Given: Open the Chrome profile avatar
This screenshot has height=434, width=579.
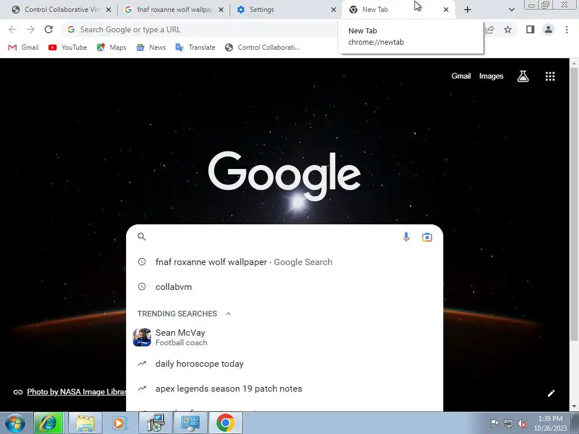Looking at the screenshot, I should point(548,29).
